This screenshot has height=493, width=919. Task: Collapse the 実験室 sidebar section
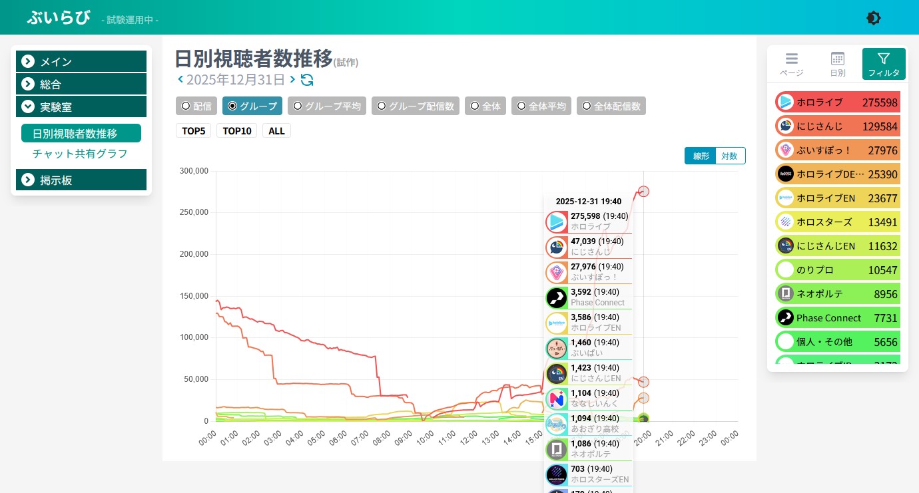pos(81,106)
